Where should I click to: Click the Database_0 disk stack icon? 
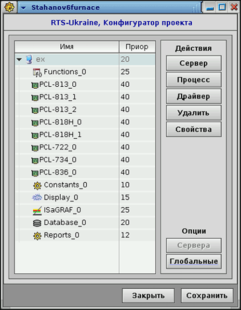[x=37, y=223]
